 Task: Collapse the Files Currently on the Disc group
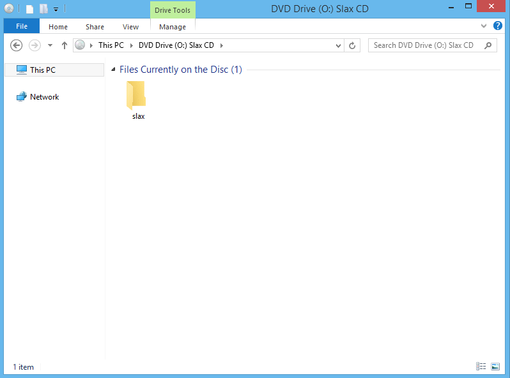[114, 70]
